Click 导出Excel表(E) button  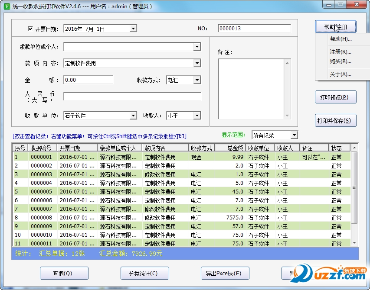click(225, 273)
